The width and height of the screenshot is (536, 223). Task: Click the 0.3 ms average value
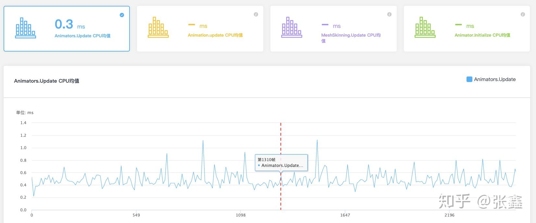[x=70, y=24]
